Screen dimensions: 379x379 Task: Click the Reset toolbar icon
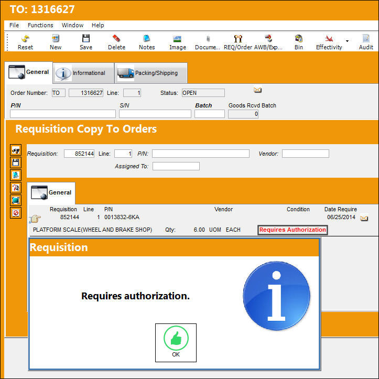click(x=25, y=42)
